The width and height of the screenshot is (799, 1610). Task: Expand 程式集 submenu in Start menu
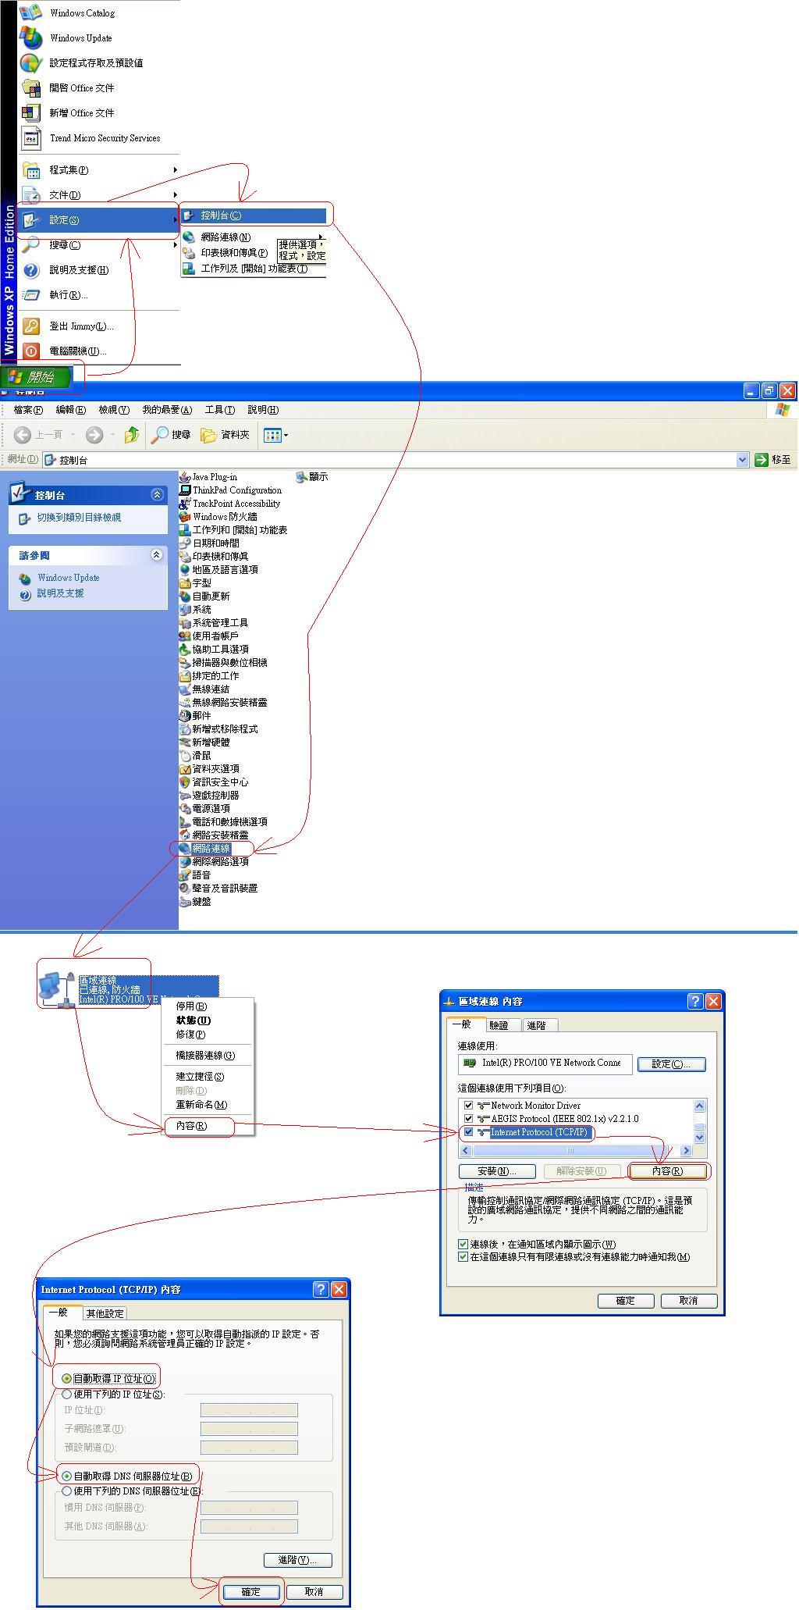pyautogui.click(x=175, y=170)
